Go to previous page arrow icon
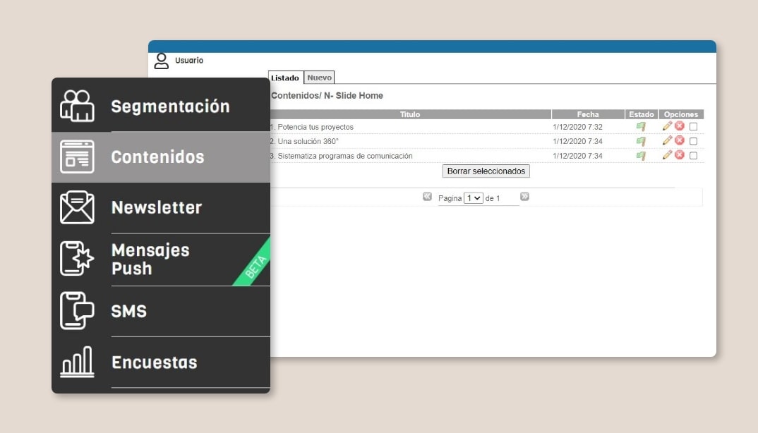The image size is (758, 433). 427,196
